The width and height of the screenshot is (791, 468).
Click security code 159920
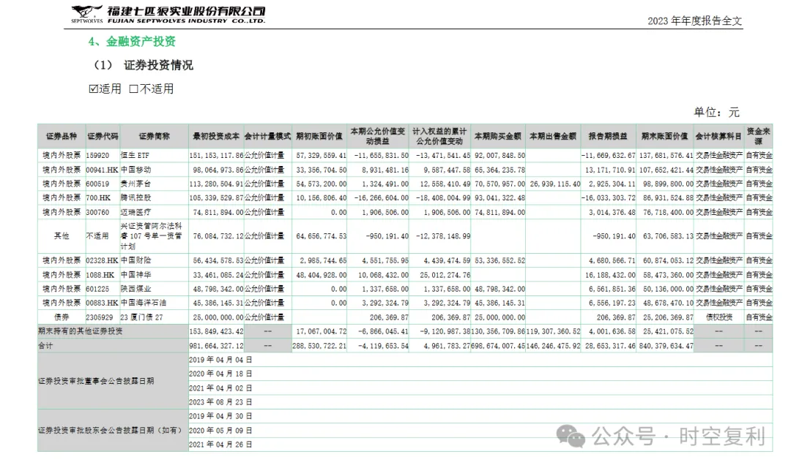pyautogui.click(x=97, y=156)
